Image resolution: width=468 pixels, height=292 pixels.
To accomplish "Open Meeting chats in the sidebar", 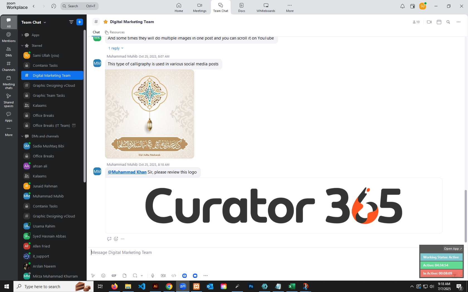I will (x=9, y=82).
